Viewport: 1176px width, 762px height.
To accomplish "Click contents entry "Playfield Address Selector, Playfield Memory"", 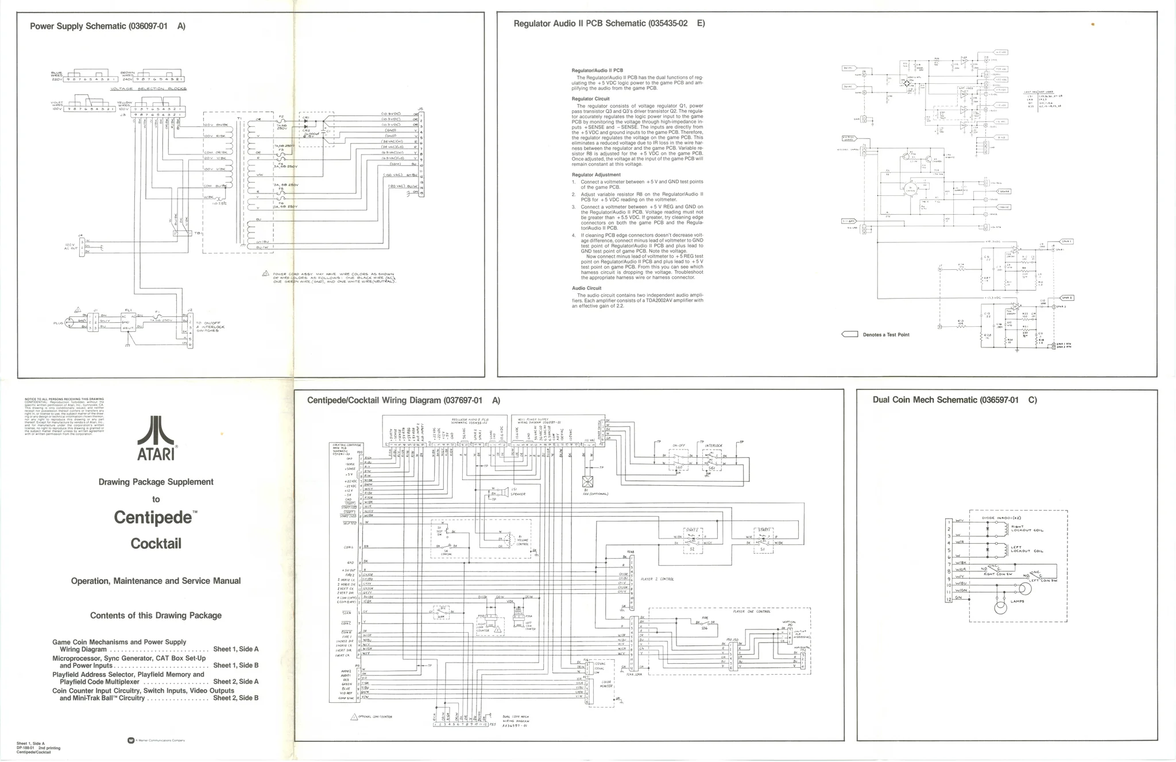I will pos(128,674).
